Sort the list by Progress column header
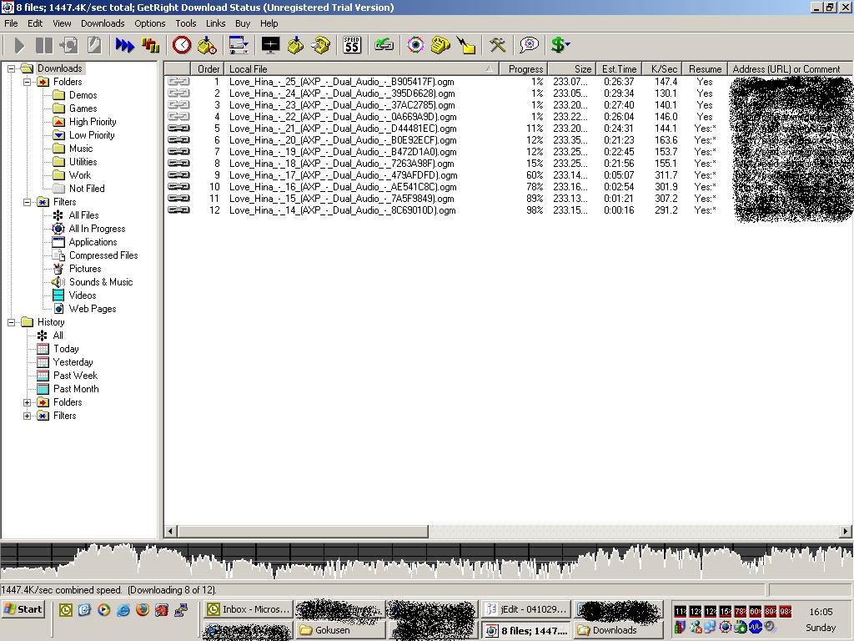 (x=525, y=69)
